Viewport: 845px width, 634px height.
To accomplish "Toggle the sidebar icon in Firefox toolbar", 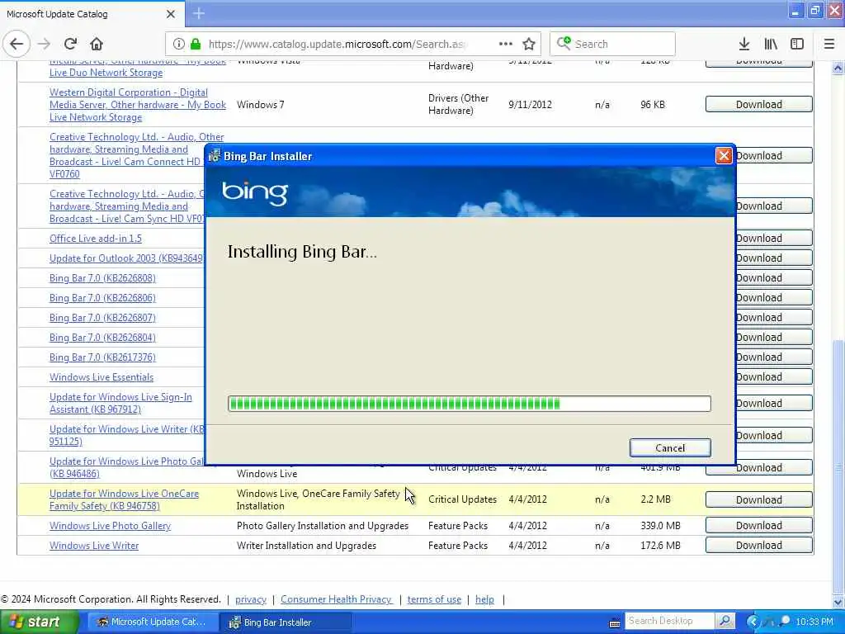I will (x=797, y=45).
